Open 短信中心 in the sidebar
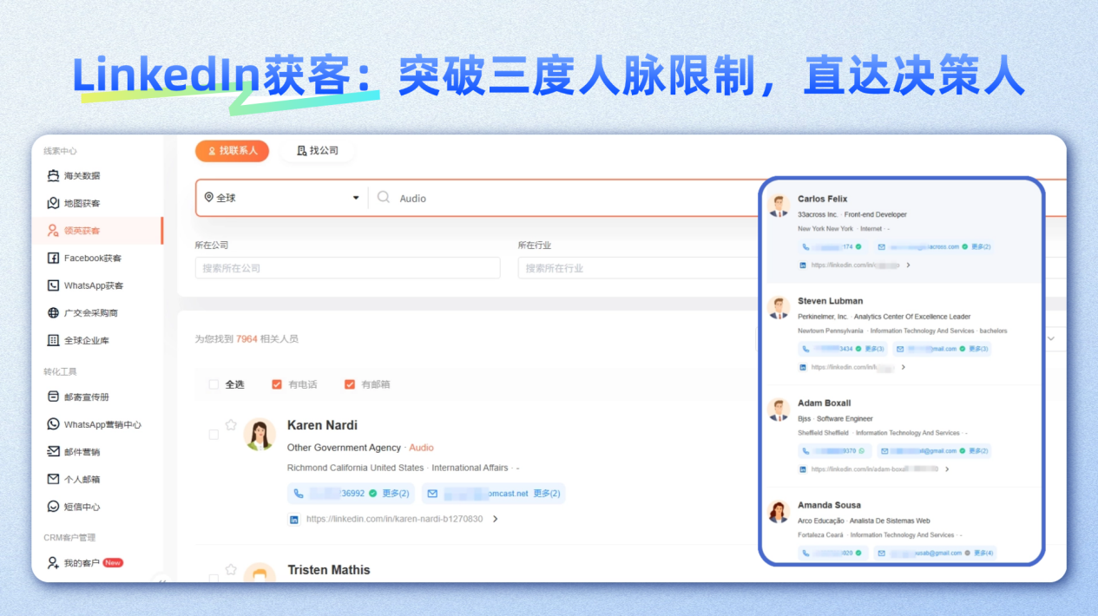 (74, 507)
